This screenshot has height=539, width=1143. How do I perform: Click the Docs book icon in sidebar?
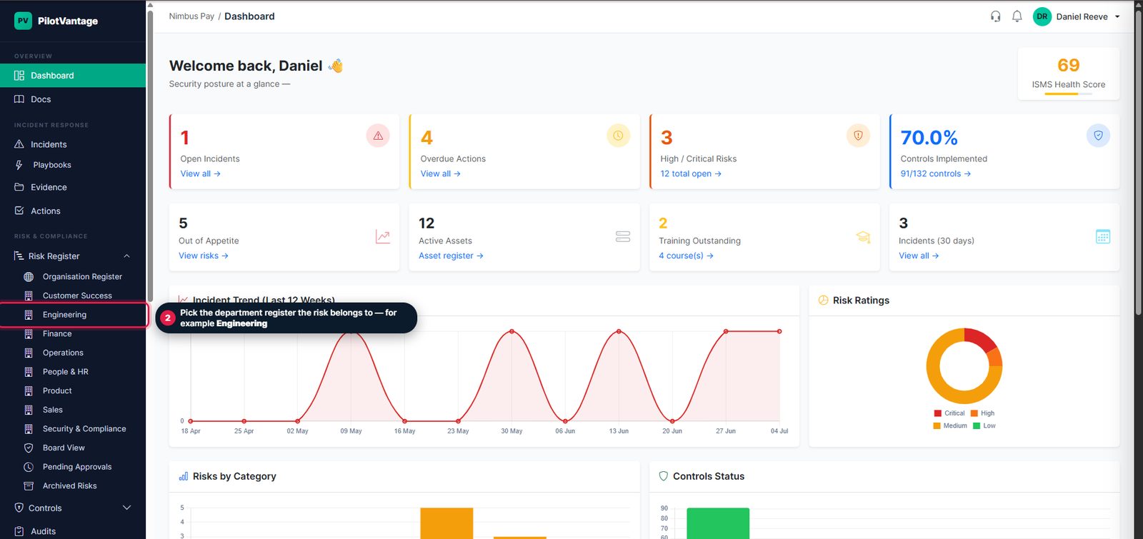tap(19, 99)
